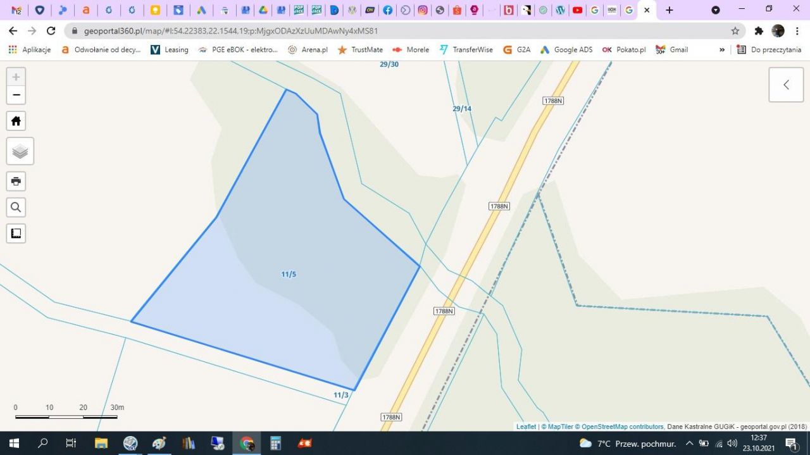Open File Explorer from taskbar
Image resolution: width=810 pixels, height=455 pixels.
click(x=101, y=443)
